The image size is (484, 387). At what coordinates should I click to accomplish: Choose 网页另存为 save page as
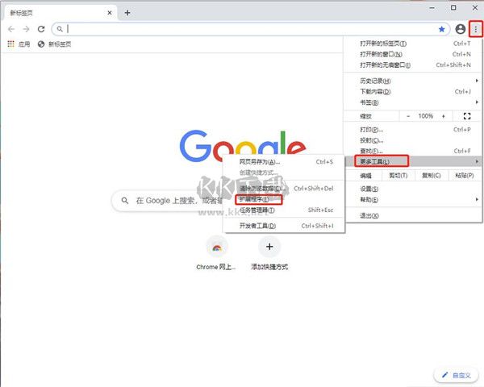283,162
